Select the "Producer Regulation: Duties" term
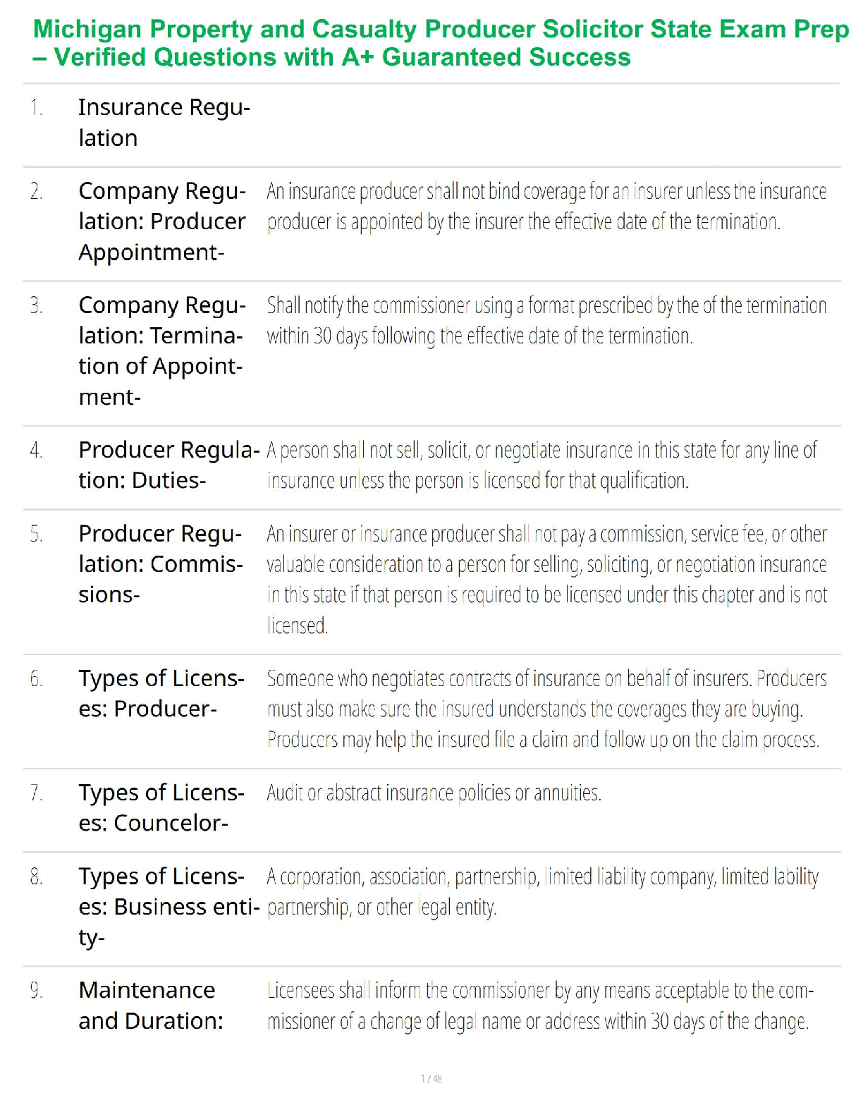This screenshot has height=1117, width=863. point(168,465)
